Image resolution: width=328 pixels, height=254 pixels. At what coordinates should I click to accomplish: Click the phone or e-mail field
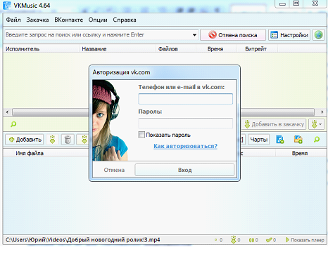pos(185,99)
